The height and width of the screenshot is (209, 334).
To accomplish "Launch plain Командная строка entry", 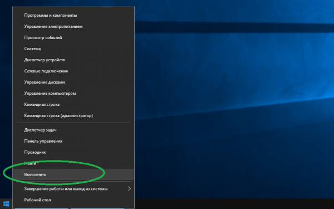I will pyautogui.click(x=73, y=105).
